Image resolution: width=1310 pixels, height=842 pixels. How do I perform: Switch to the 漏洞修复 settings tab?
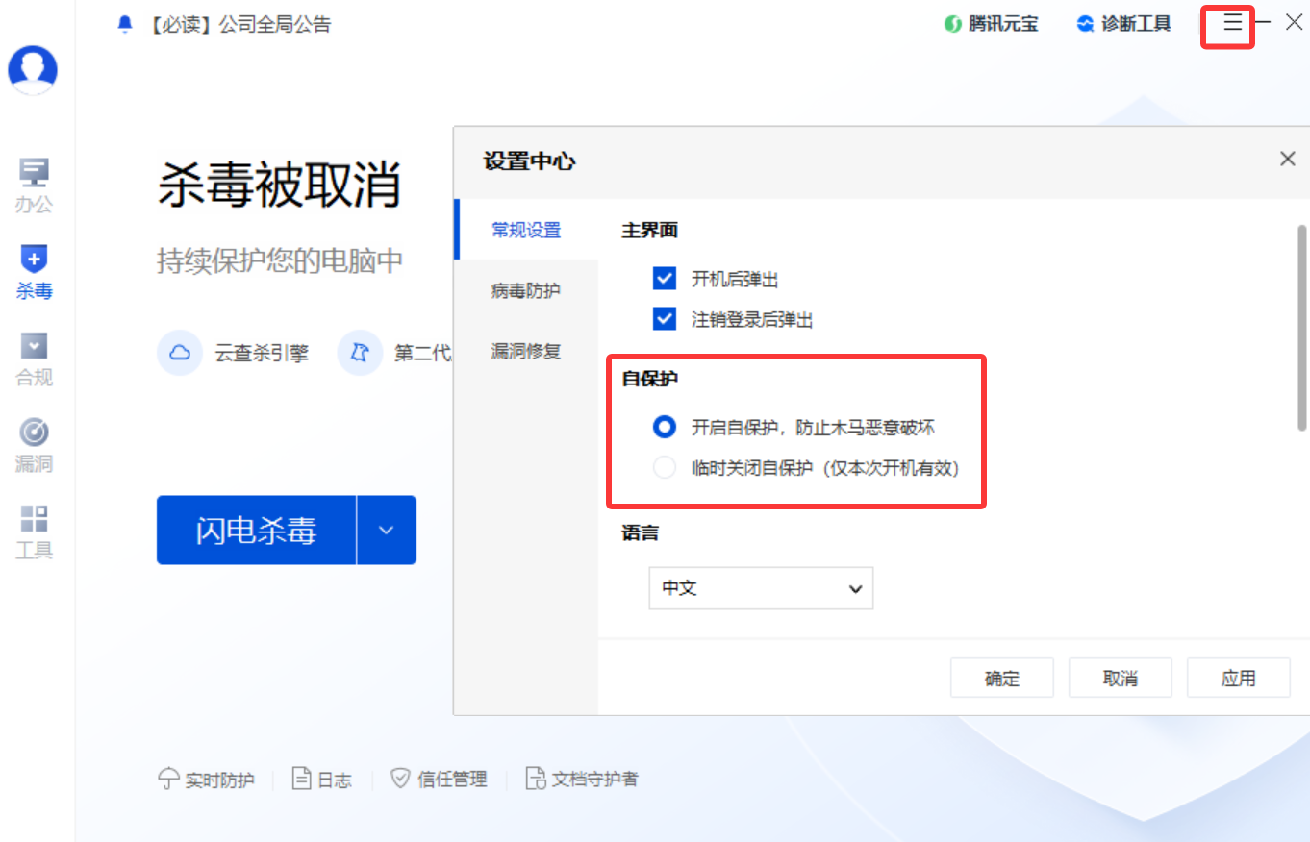[x=525, y=352]
